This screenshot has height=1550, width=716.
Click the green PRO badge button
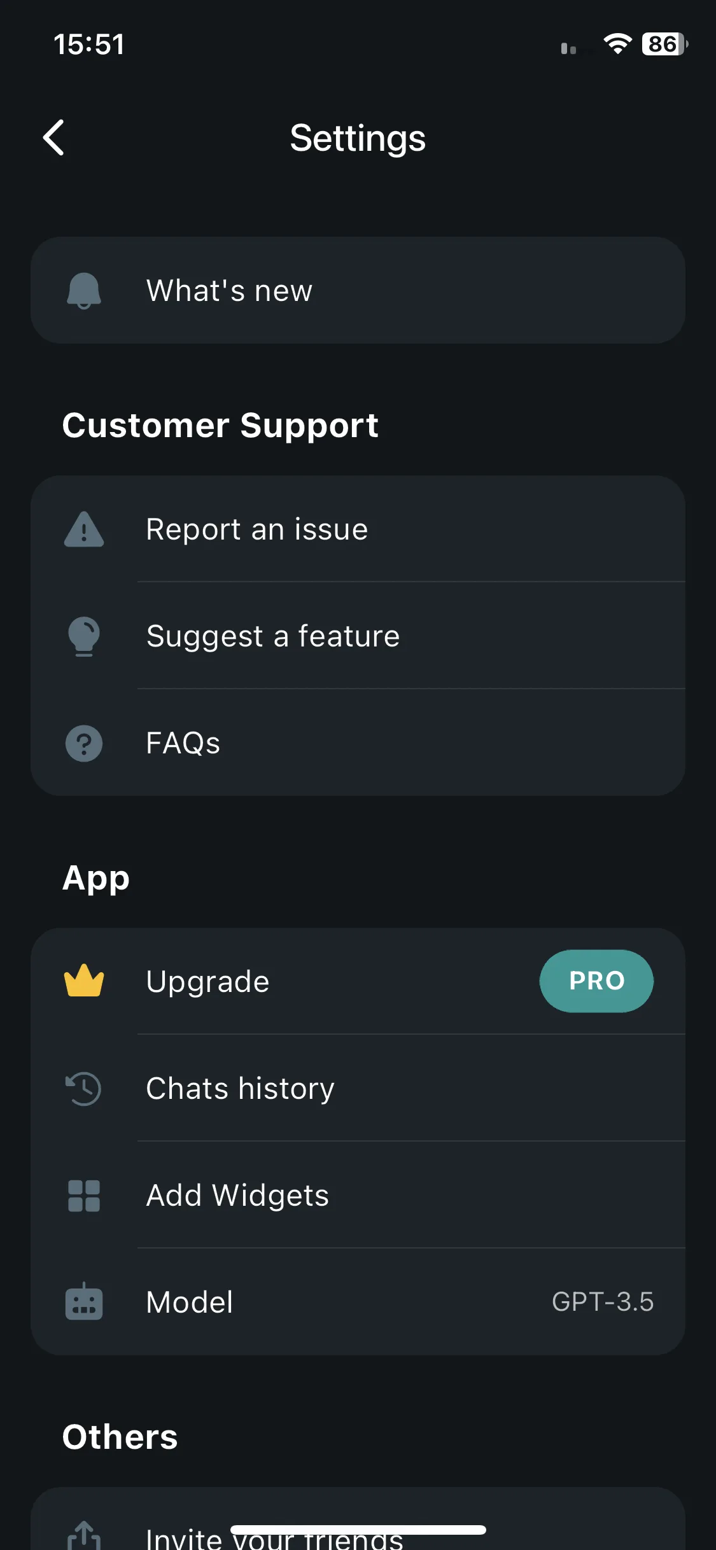coord(596,981)
